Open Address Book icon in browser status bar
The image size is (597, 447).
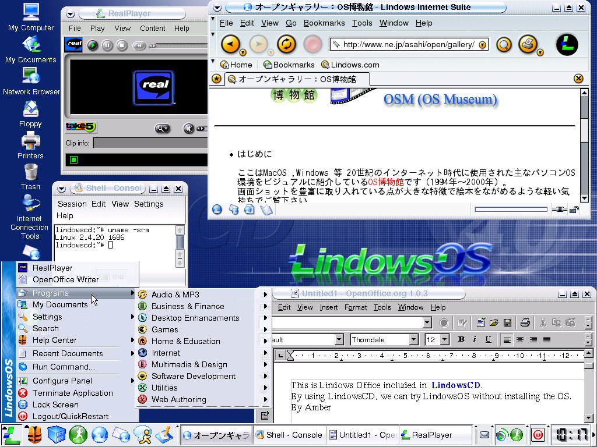[x=266, y=210]
